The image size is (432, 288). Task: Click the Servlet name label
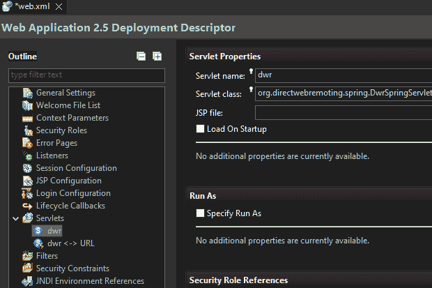(220, 76)
